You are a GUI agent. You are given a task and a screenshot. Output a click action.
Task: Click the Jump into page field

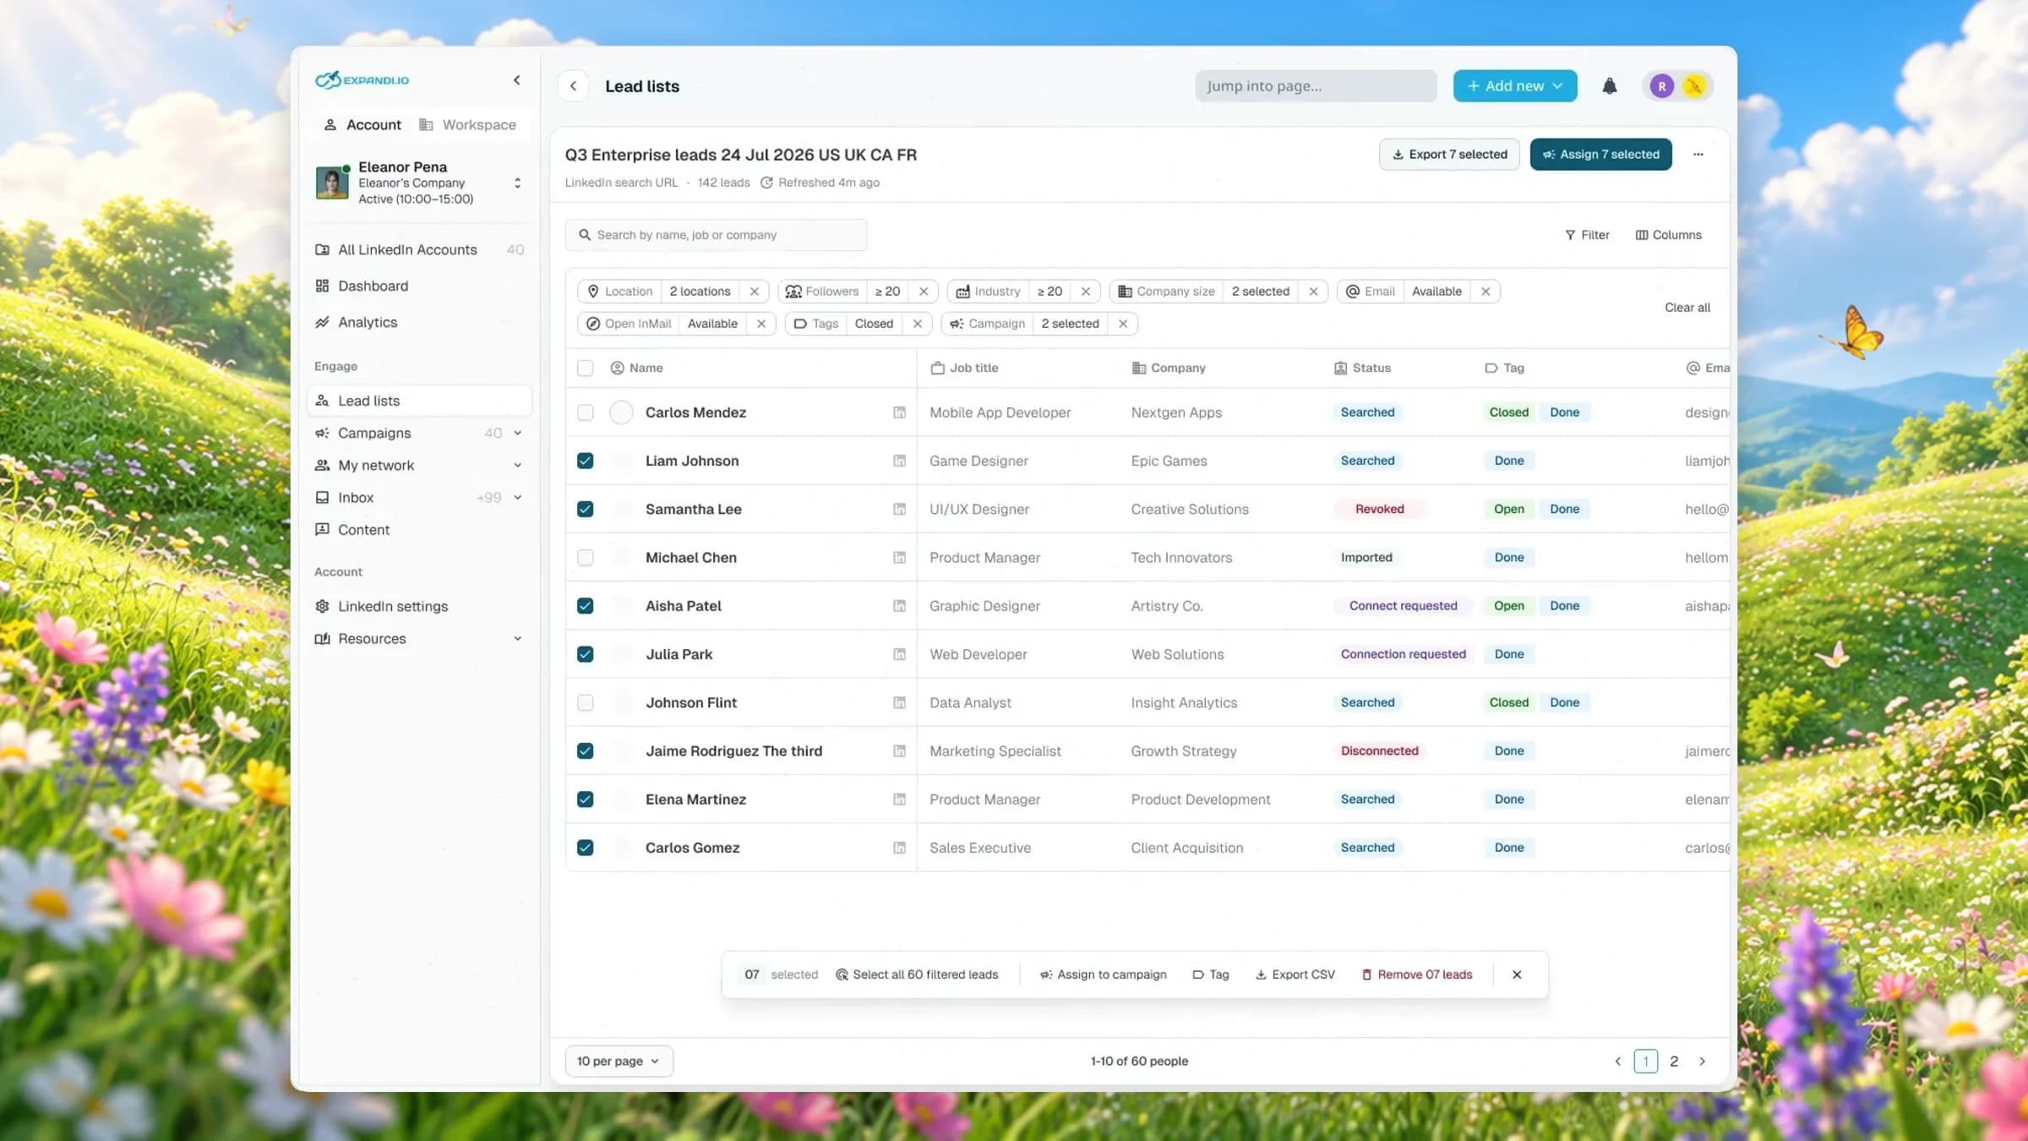[x=1316, y=86]
